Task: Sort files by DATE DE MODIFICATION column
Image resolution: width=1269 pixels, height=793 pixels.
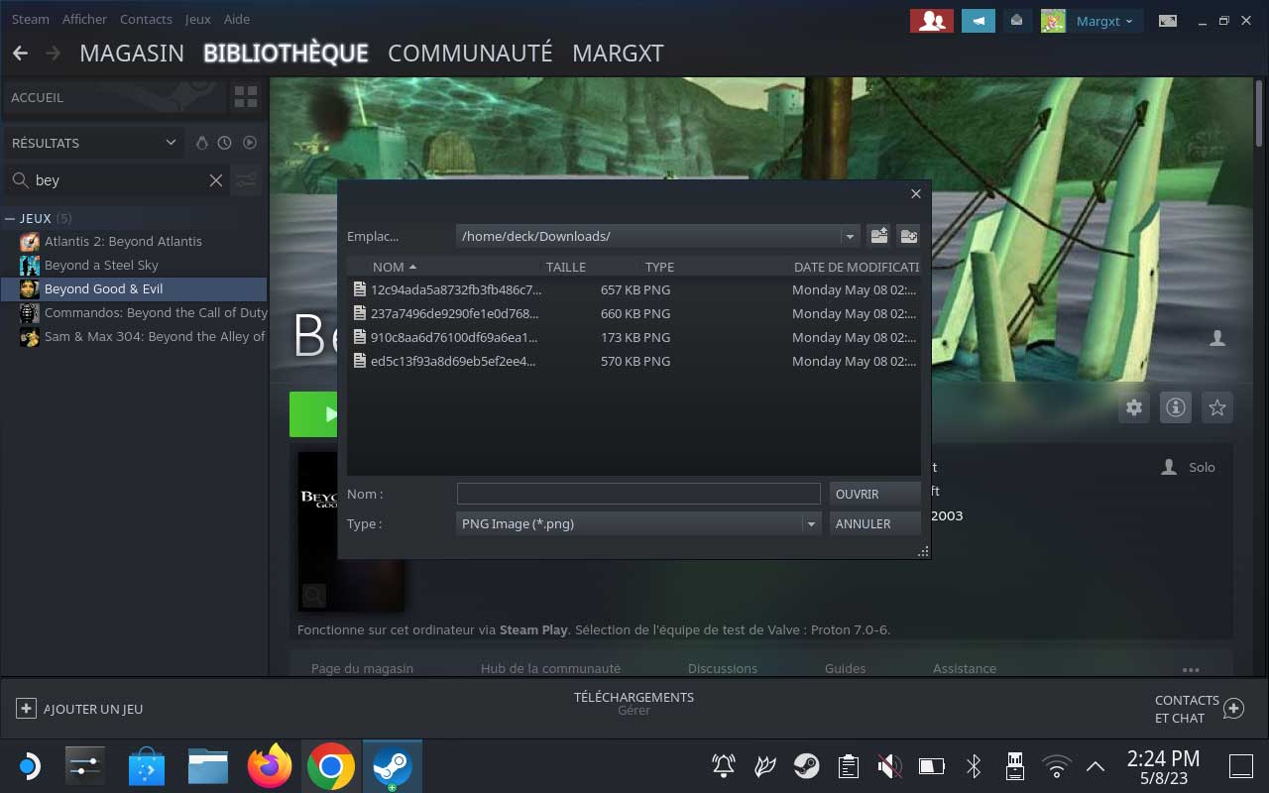Action: [857, 267]
